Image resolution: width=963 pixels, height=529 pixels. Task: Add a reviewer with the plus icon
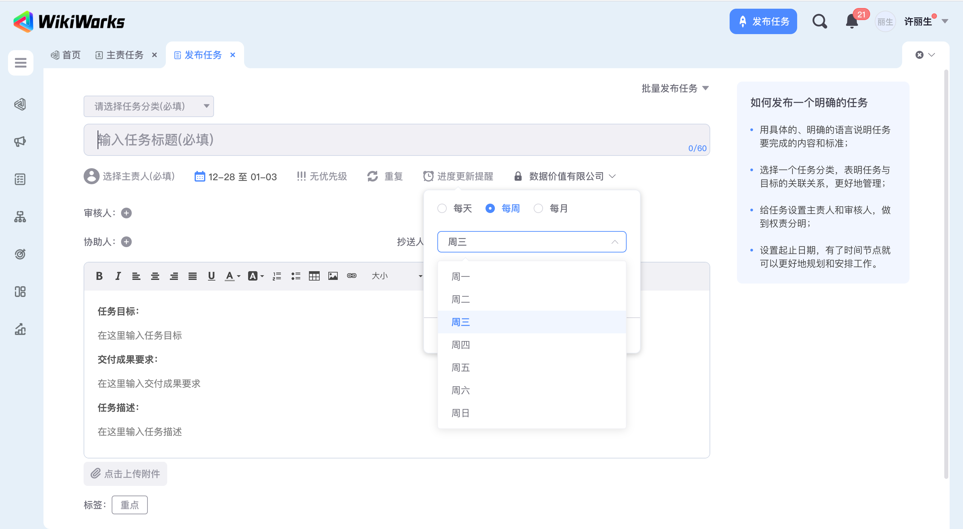(x=126, y=213)
